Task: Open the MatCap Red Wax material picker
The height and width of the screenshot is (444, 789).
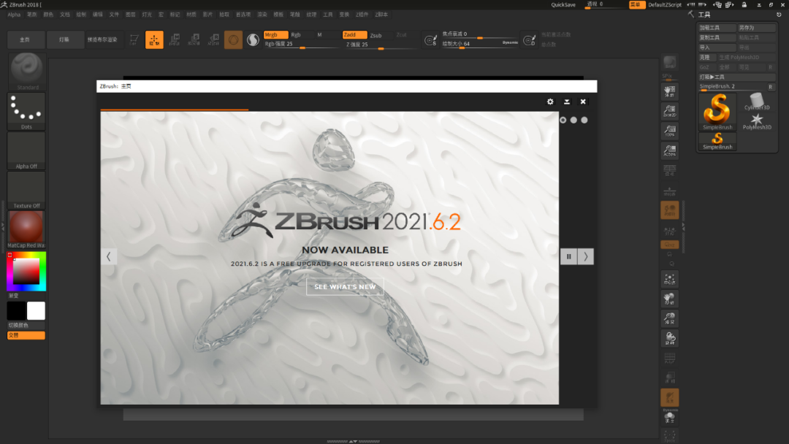Action: 27,230
